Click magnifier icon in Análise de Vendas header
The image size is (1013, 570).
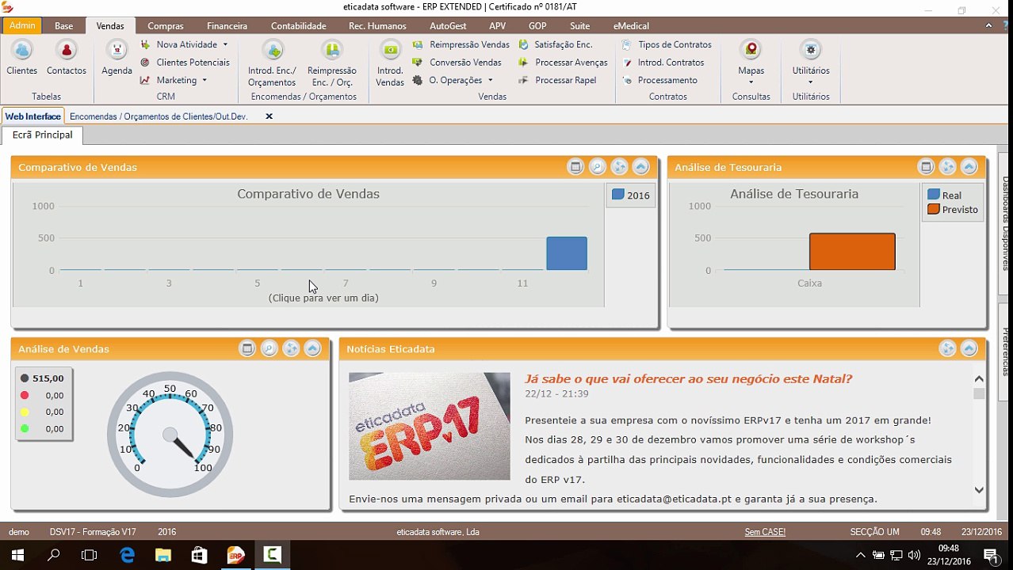click(269, 348)
